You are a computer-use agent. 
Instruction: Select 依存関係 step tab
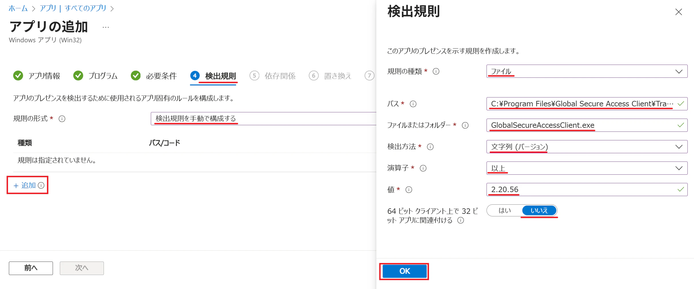272,76
